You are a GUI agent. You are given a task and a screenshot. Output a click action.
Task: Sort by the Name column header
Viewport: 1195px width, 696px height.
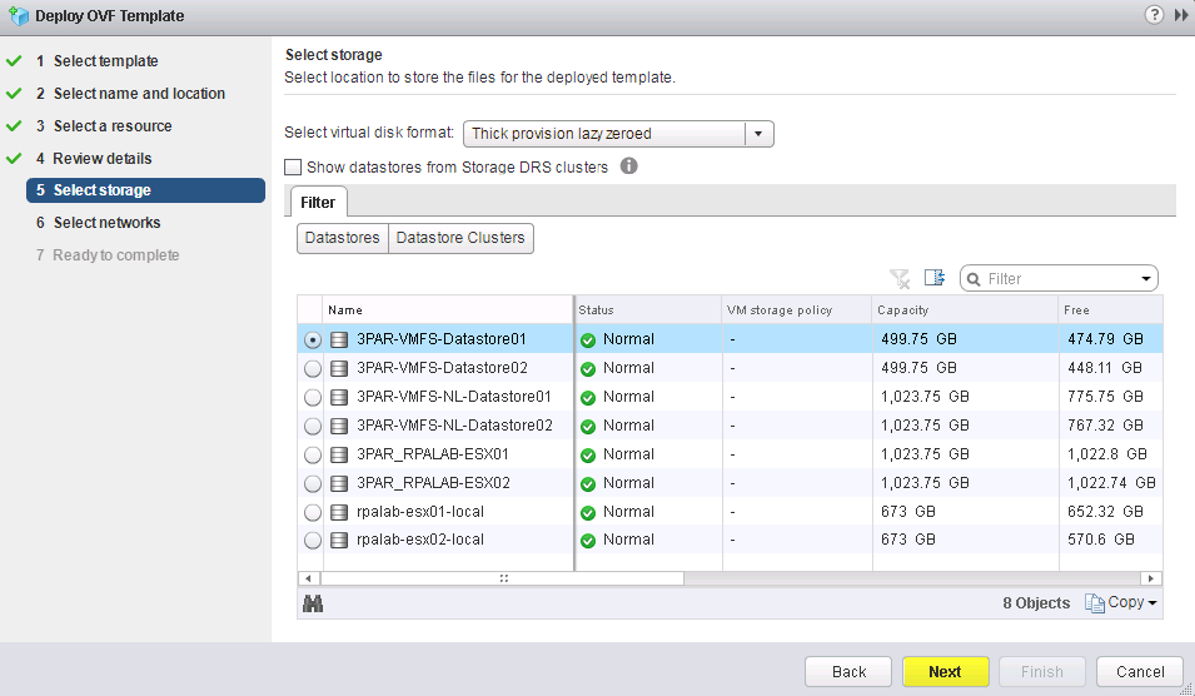(x=448, y=310)
